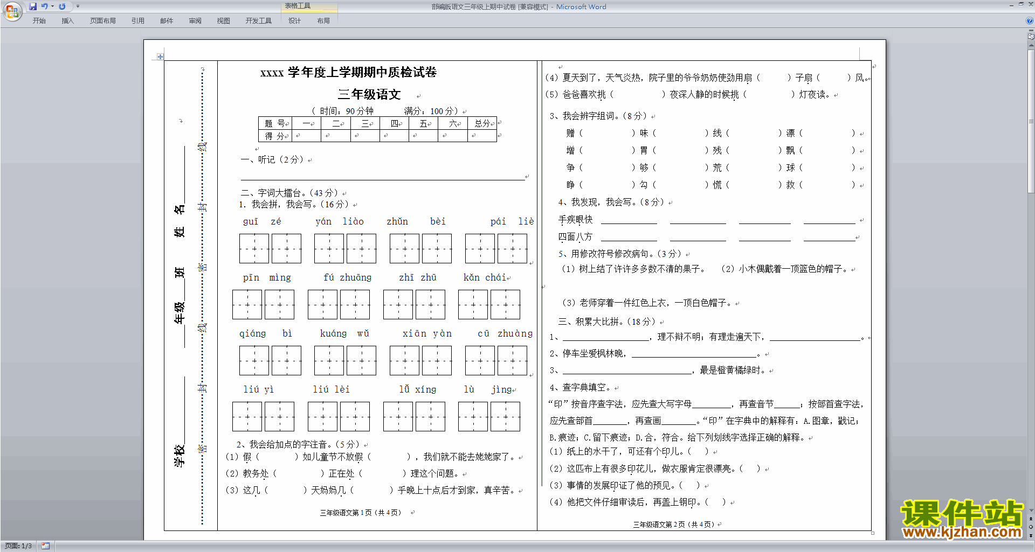The width and height of the screenshot is (1035, 552).
Task: Repeat the last action
Action: click(62, 6)
